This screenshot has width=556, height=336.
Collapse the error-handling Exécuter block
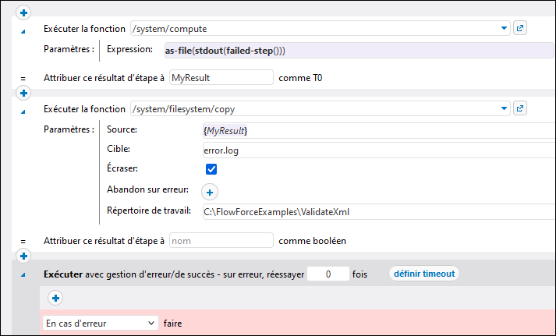coord(23,277)
